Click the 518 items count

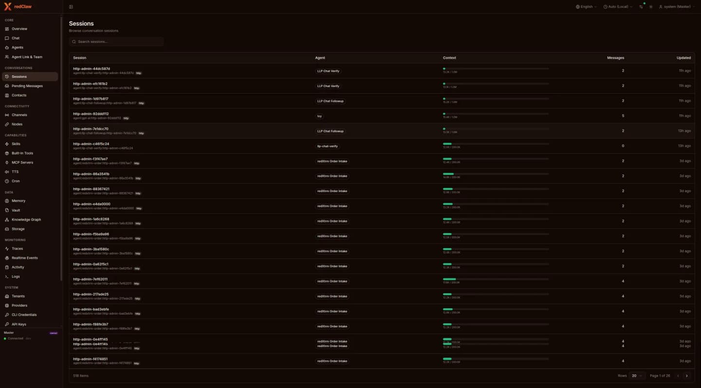coord(81,376)
